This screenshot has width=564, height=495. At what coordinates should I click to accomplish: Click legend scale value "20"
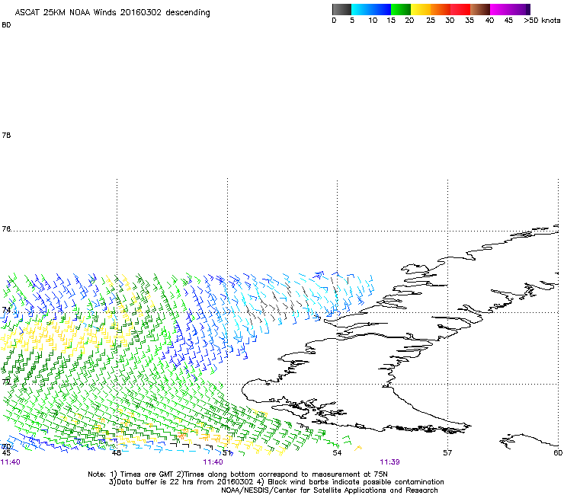pyautogui.click(x=409, y=21)
